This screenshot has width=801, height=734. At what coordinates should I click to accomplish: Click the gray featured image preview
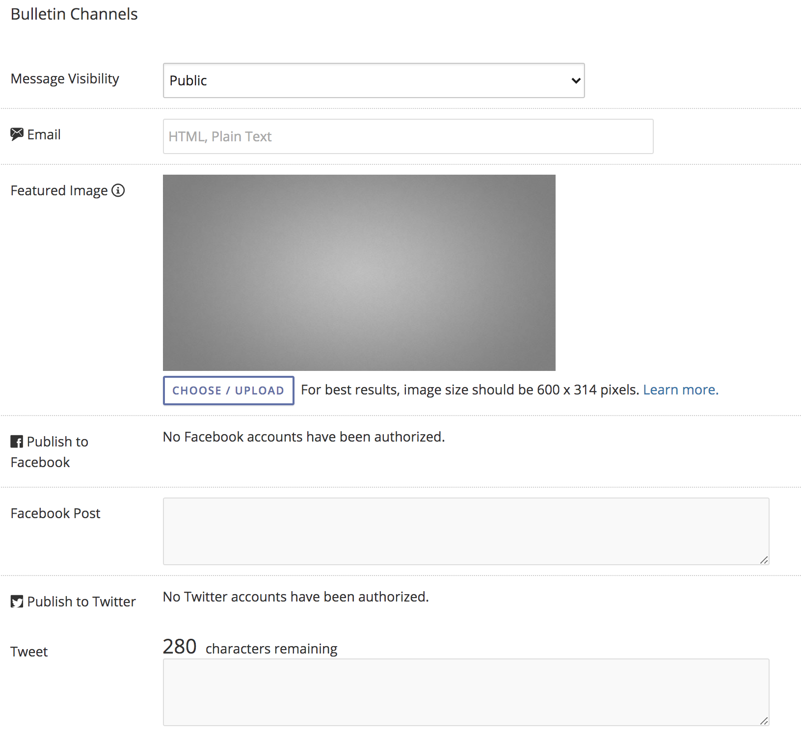tap(359, 272)
